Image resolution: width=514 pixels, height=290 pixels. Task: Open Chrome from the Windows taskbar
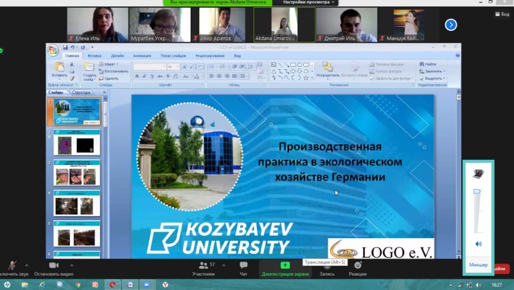tap(78, 284)
